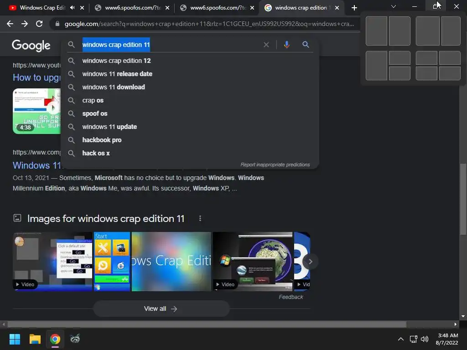Click Report inappropriate predictions link
The image size is (467, 350).
275,165
